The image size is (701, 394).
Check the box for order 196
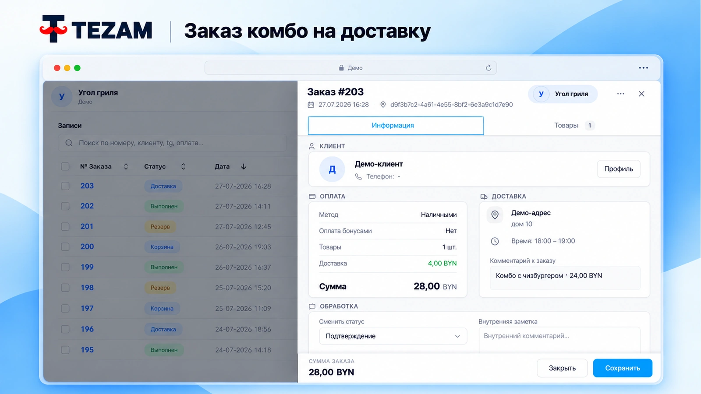pyautogui.click(x=65, y=329)
